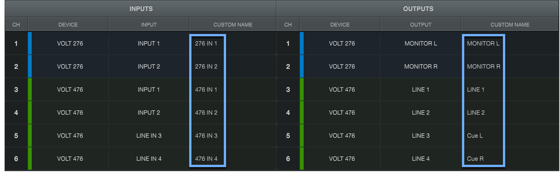Viewport: 560px width, 174px height.
Task: Click LINE 3 cell in OUTPUT column
Action: point(421,136)
